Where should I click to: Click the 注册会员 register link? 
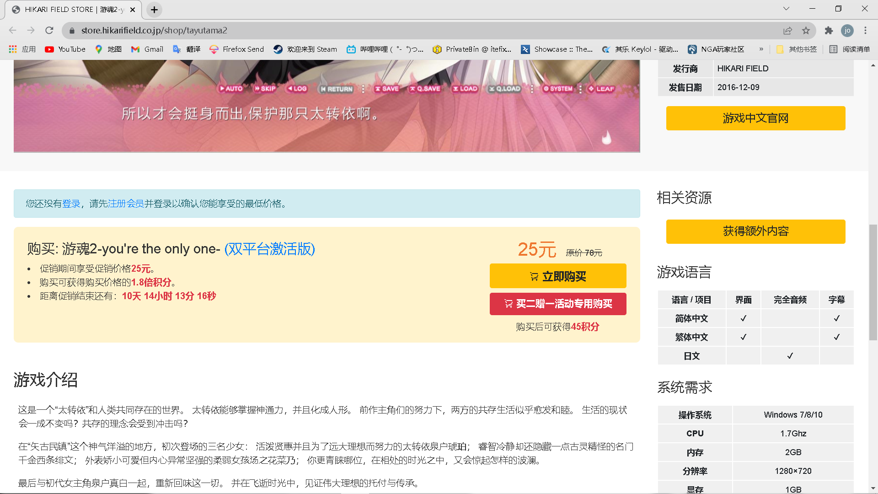(126, 204)
